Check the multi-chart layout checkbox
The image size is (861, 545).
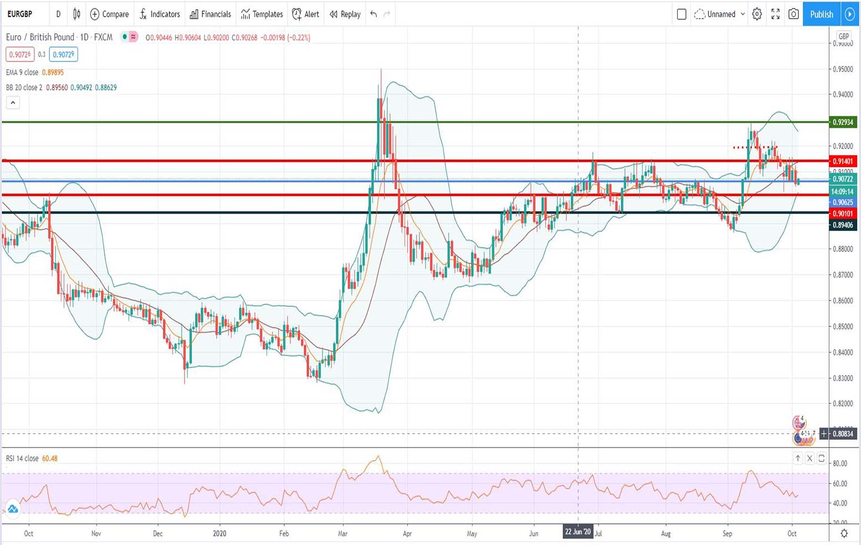tap(681, 14)
